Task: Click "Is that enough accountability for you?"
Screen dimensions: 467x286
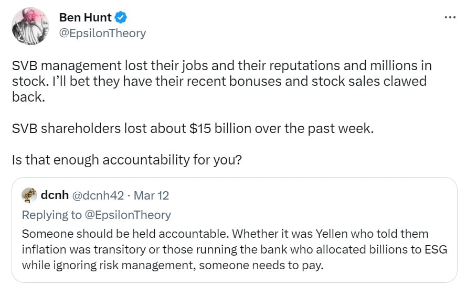Action: 126,159
